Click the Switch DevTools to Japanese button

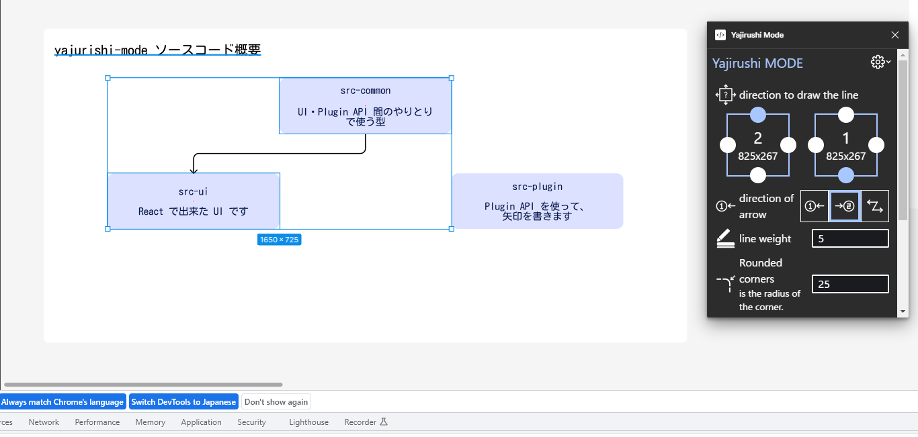pos(183,401)
